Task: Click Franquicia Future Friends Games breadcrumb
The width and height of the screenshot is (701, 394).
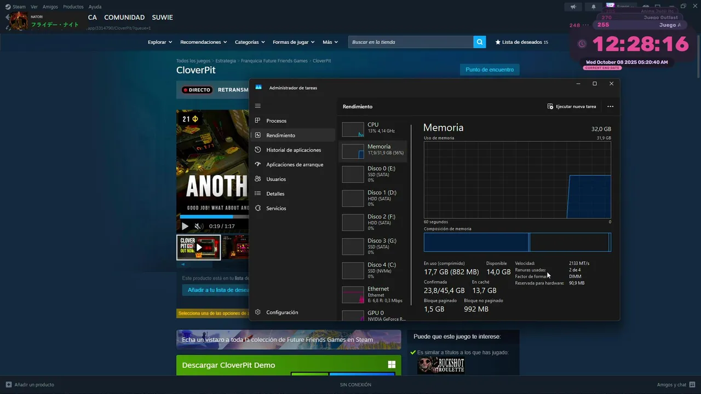Action: click(x=274, y=61)
